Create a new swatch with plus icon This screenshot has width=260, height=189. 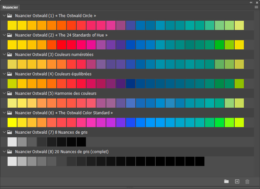tap(237, 181)
